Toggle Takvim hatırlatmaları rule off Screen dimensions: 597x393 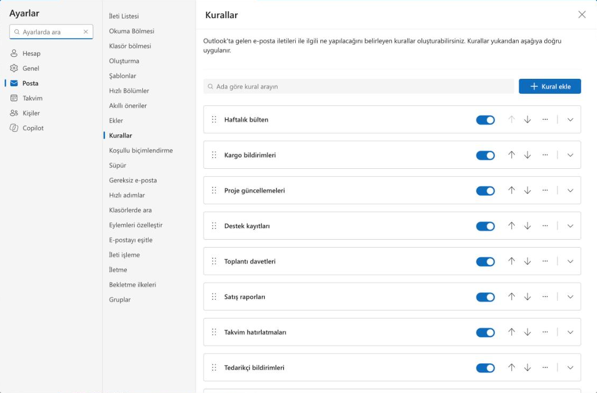[x=486, y=332]
